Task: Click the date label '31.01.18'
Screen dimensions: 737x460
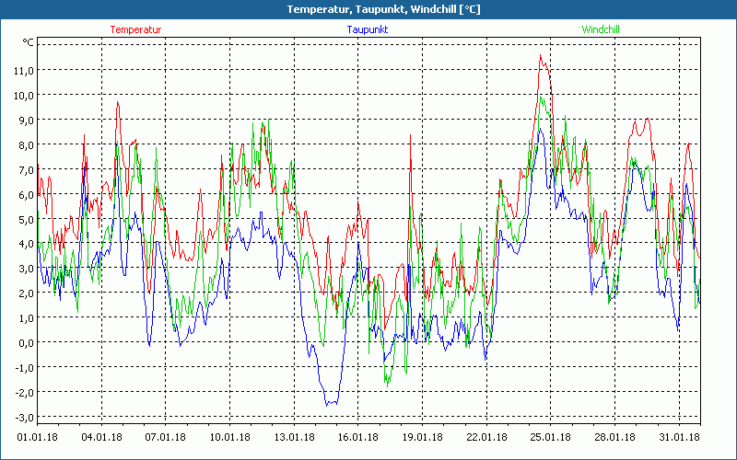Action: pos(679,437)
